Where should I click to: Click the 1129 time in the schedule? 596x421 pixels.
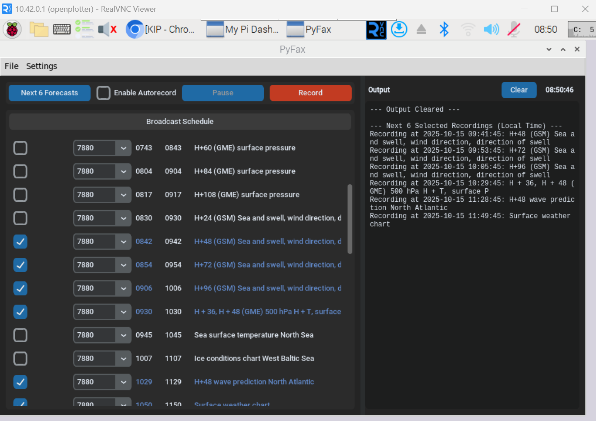point(173,382)
